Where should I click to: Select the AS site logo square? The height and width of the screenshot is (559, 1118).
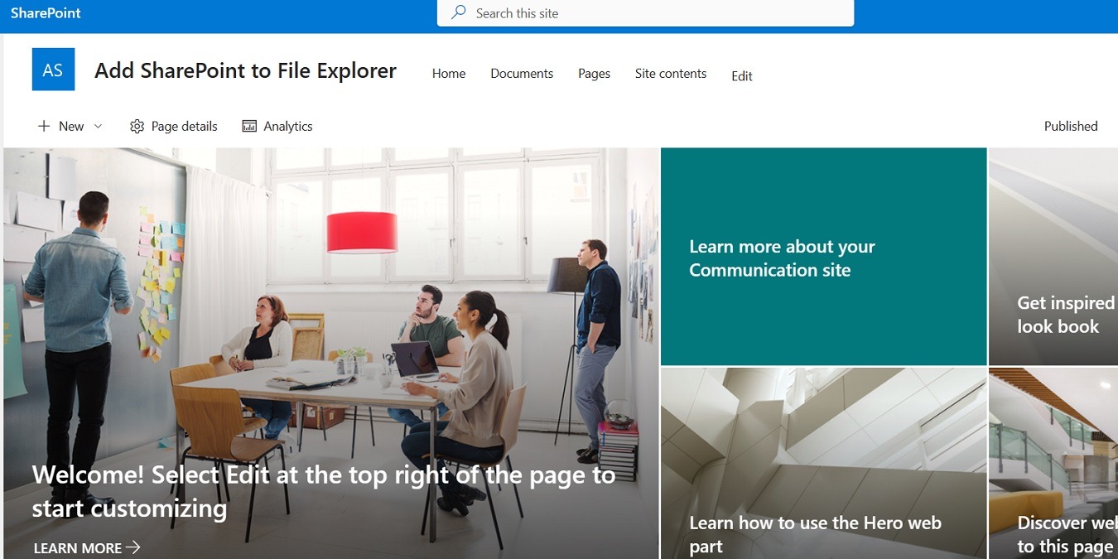click(53, 70)
